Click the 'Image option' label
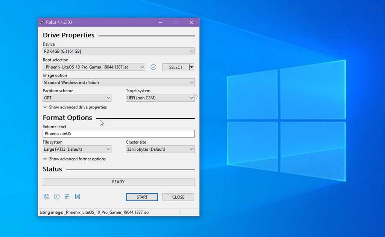This screenshot has width=385, height=237. 55,75
